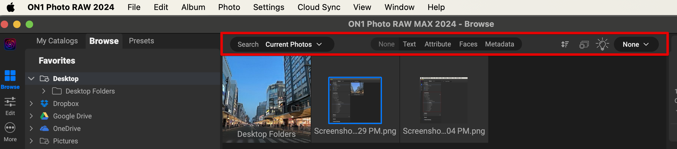677x149 pixels.
Task: Switch to the Presets tab
Action: [x=141, y=41]
